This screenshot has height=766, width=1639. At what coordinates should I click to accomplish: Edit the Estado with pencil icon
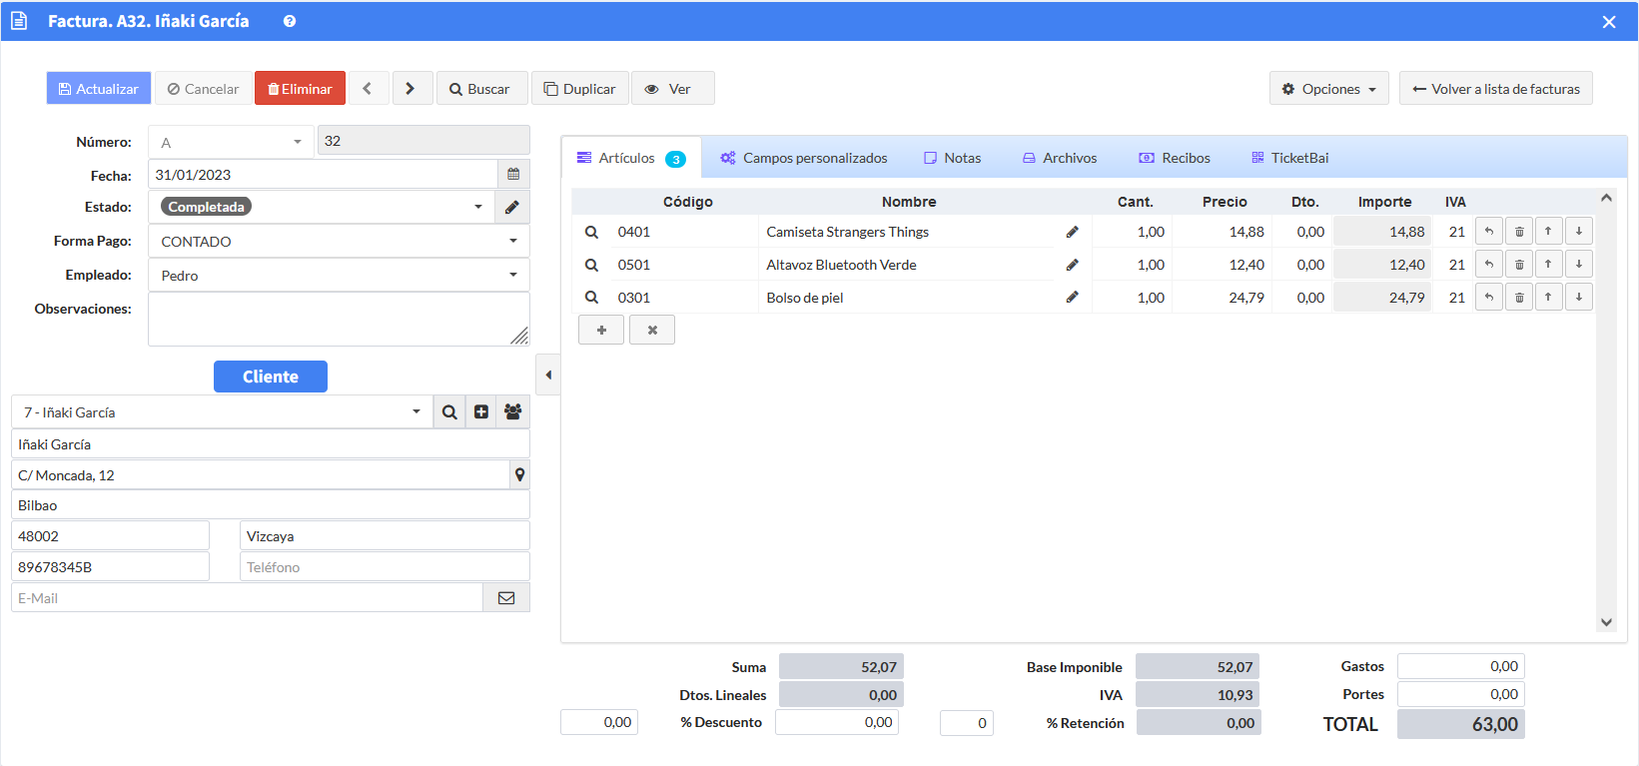(x=511, y=208)
